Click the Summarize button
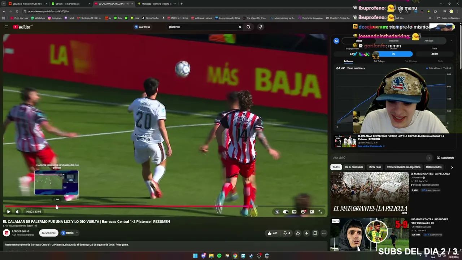The image size is (462, 260). 445,157
